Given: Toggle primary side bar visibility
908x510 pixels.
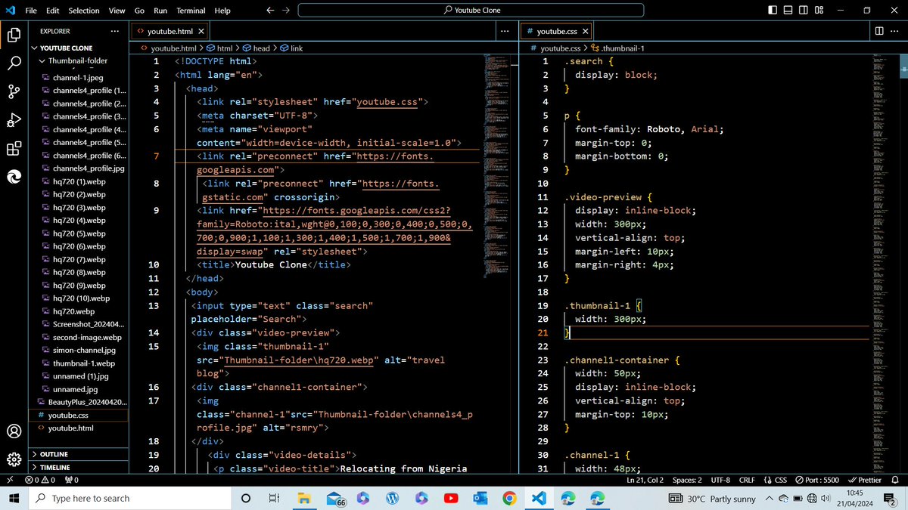Looking at the screenshot, I should (772, 11).
